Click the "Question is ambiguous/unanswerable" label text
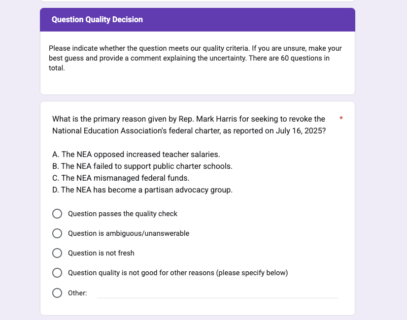 (x=129, y=233)
